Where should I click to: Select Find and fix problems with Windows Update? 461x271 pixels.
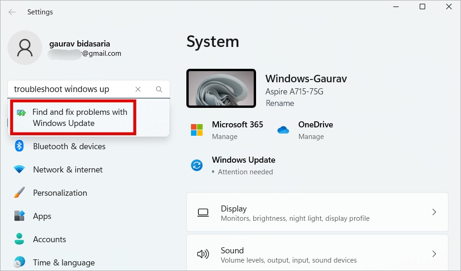(79, 118)
